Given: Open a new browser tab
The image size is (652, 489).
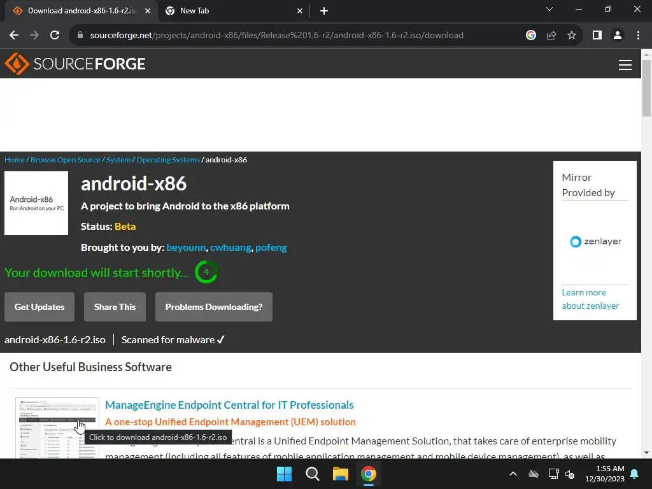Looking at the screenshot, I should pos(324,11).
